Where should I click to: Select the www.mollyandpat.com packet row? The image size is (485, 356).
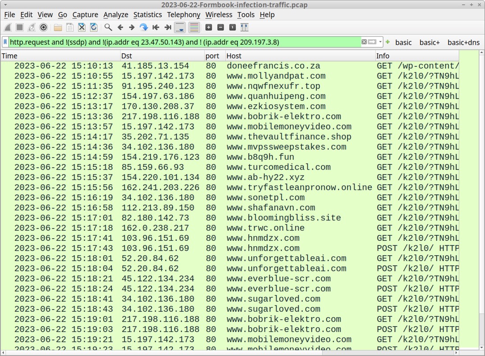pyautogui.click(x=230, y=76)
